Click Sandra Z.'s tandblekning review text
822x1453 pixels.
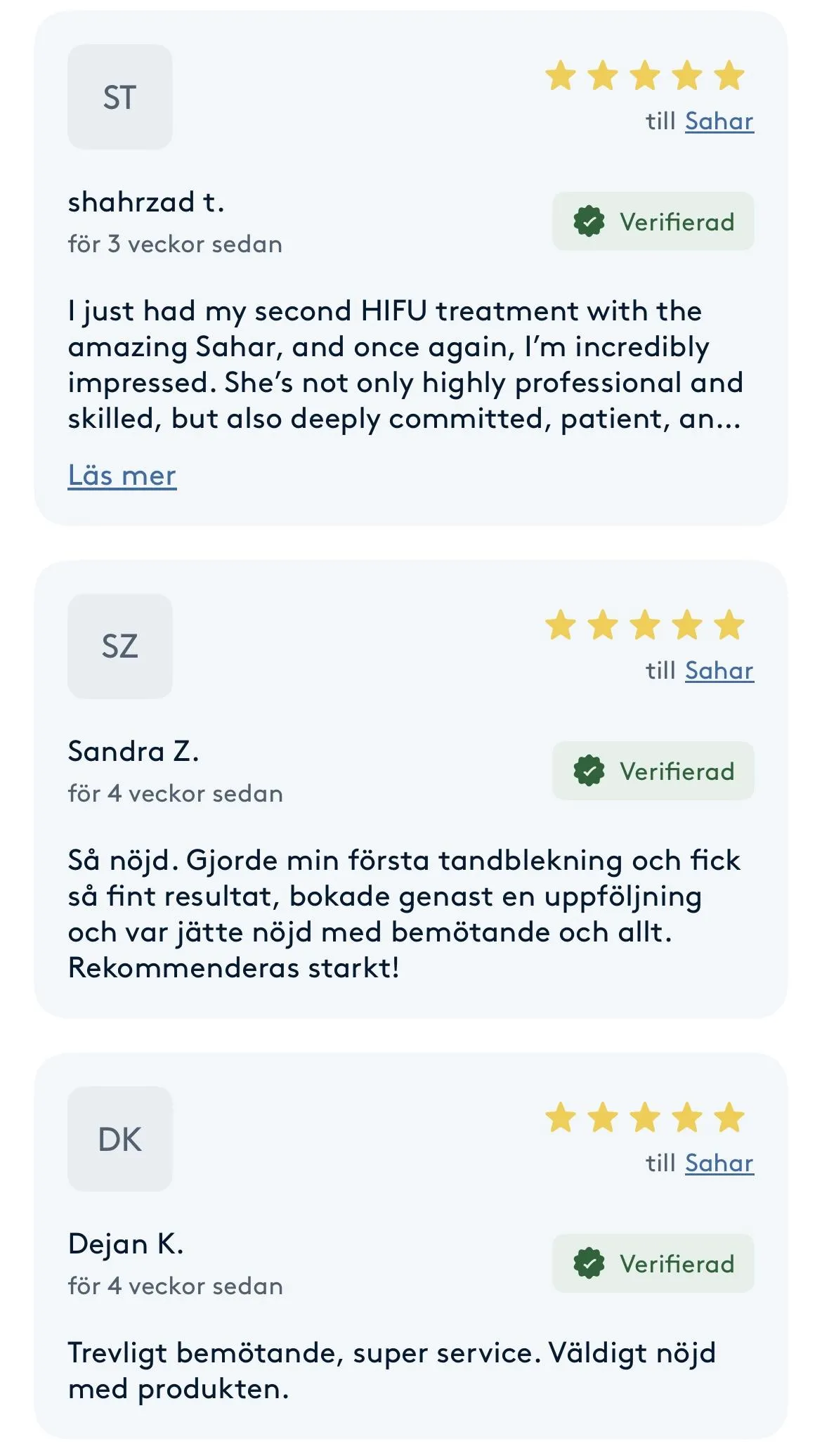pos(404,914)
